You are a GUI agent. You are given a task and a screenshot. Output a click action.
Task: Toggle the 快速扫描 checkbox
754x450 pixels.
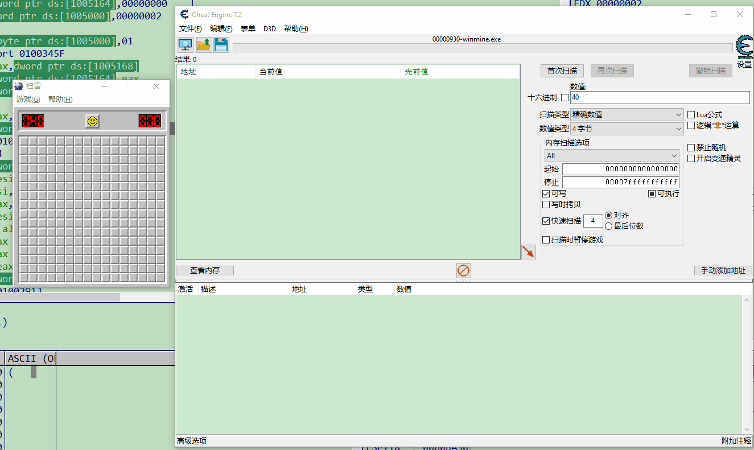(546, 221)
